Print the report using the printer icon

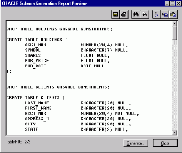click(124, 14)
